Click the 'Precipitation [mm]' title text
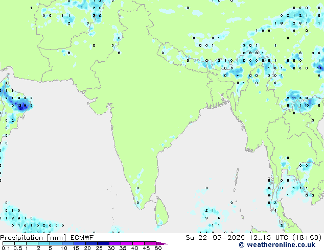The width and height of the screenshot is (324, 250). click(x=33, y=238)
